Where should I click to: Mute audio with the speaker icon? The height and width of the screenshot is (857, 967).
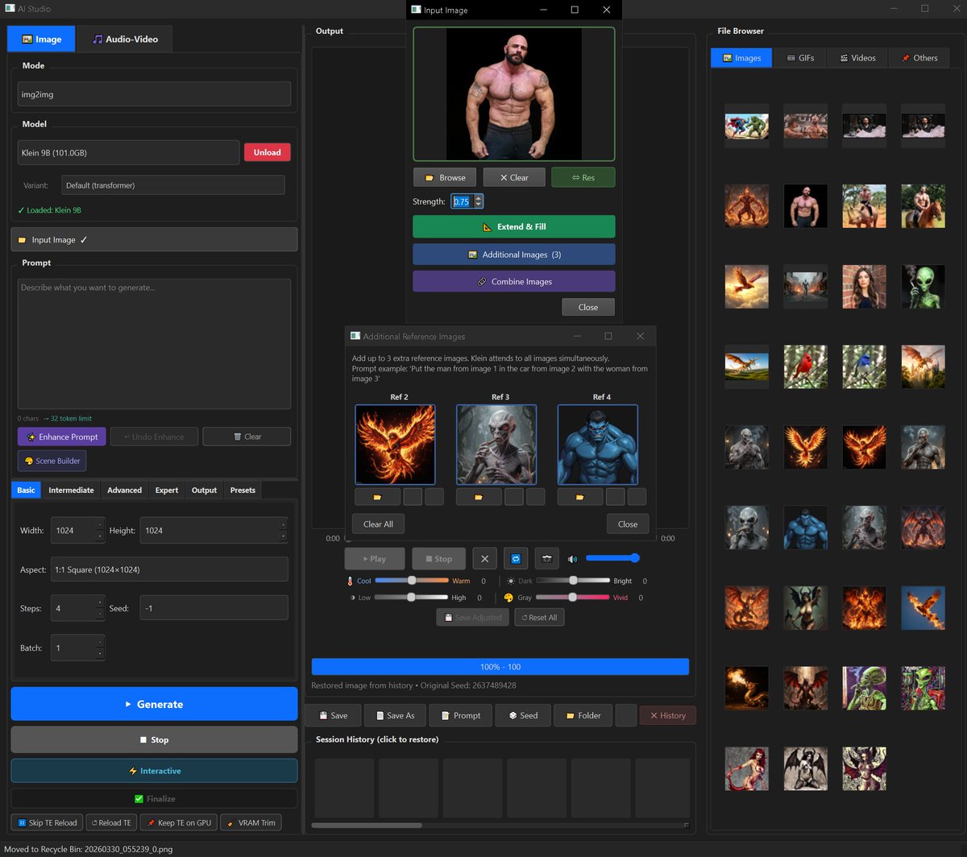pyautogui.click(x=572, y=558)
